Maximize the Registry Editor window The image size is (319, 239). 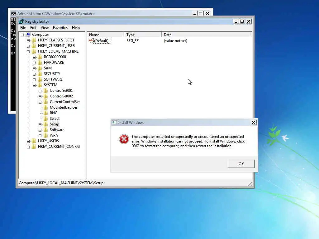242,21
